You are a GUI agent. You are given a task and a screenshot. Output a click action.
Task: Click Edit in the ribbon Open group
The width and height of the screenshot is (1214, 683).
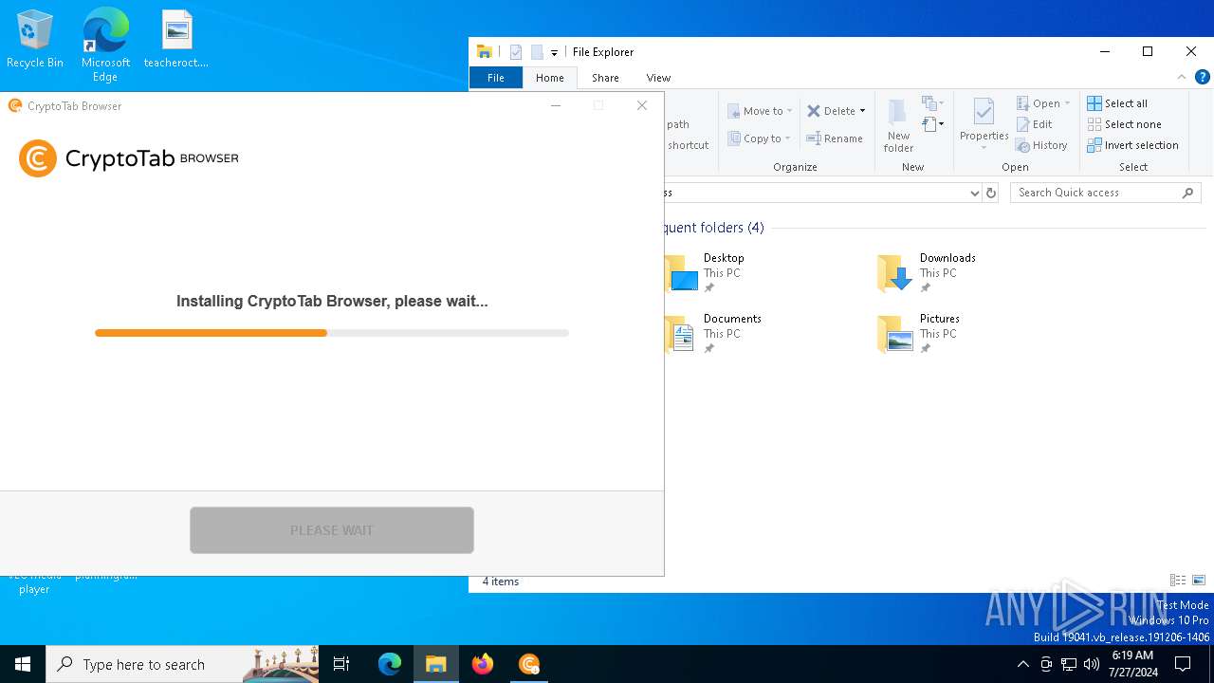[x=1035, y=124]
